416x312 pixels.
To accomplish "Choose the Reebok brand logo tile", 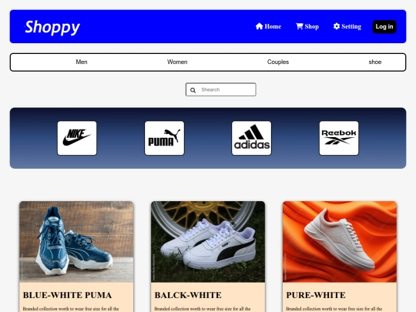I will tap(339, 138).
